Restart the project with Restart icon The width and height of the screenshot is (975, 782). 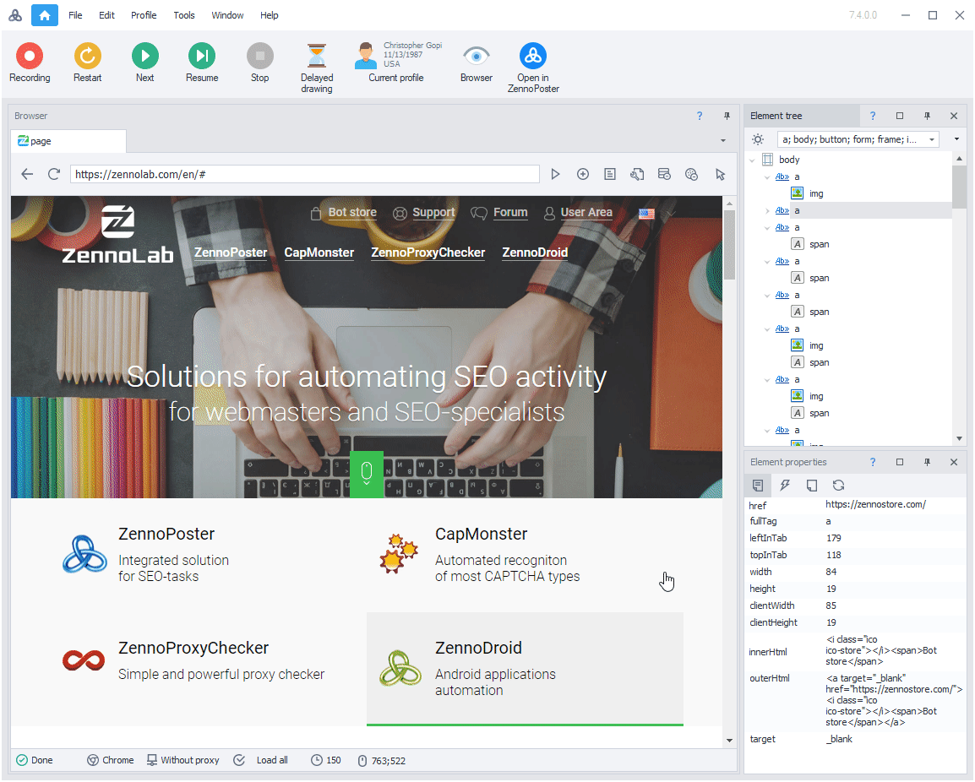tap(87, 57)
